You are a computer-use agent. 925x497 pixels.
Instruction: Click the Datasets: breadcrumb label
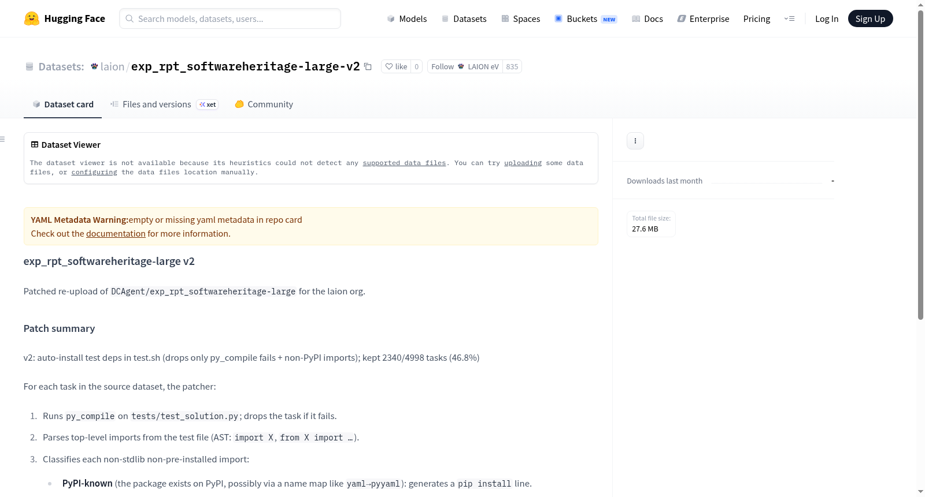point(61,66)
